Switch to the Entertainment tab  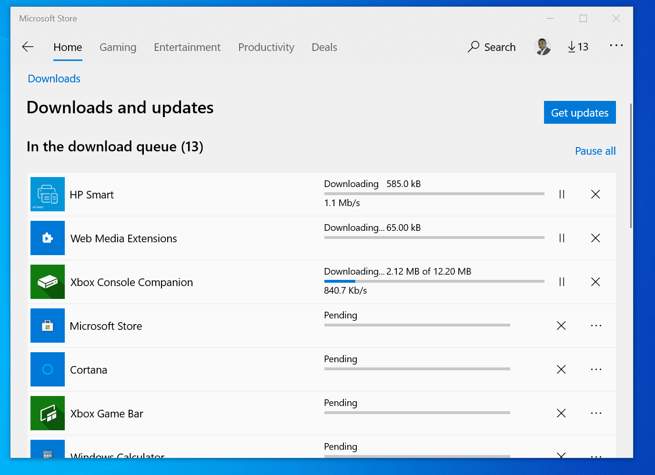(x=187, y=47)
